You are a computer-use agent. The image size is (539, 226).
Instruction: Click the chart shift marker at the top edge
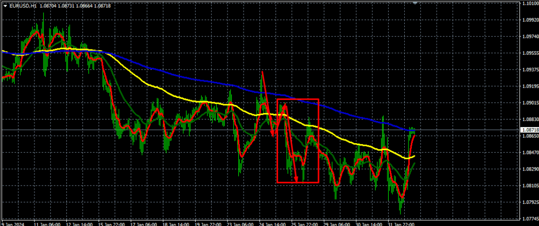415,2
